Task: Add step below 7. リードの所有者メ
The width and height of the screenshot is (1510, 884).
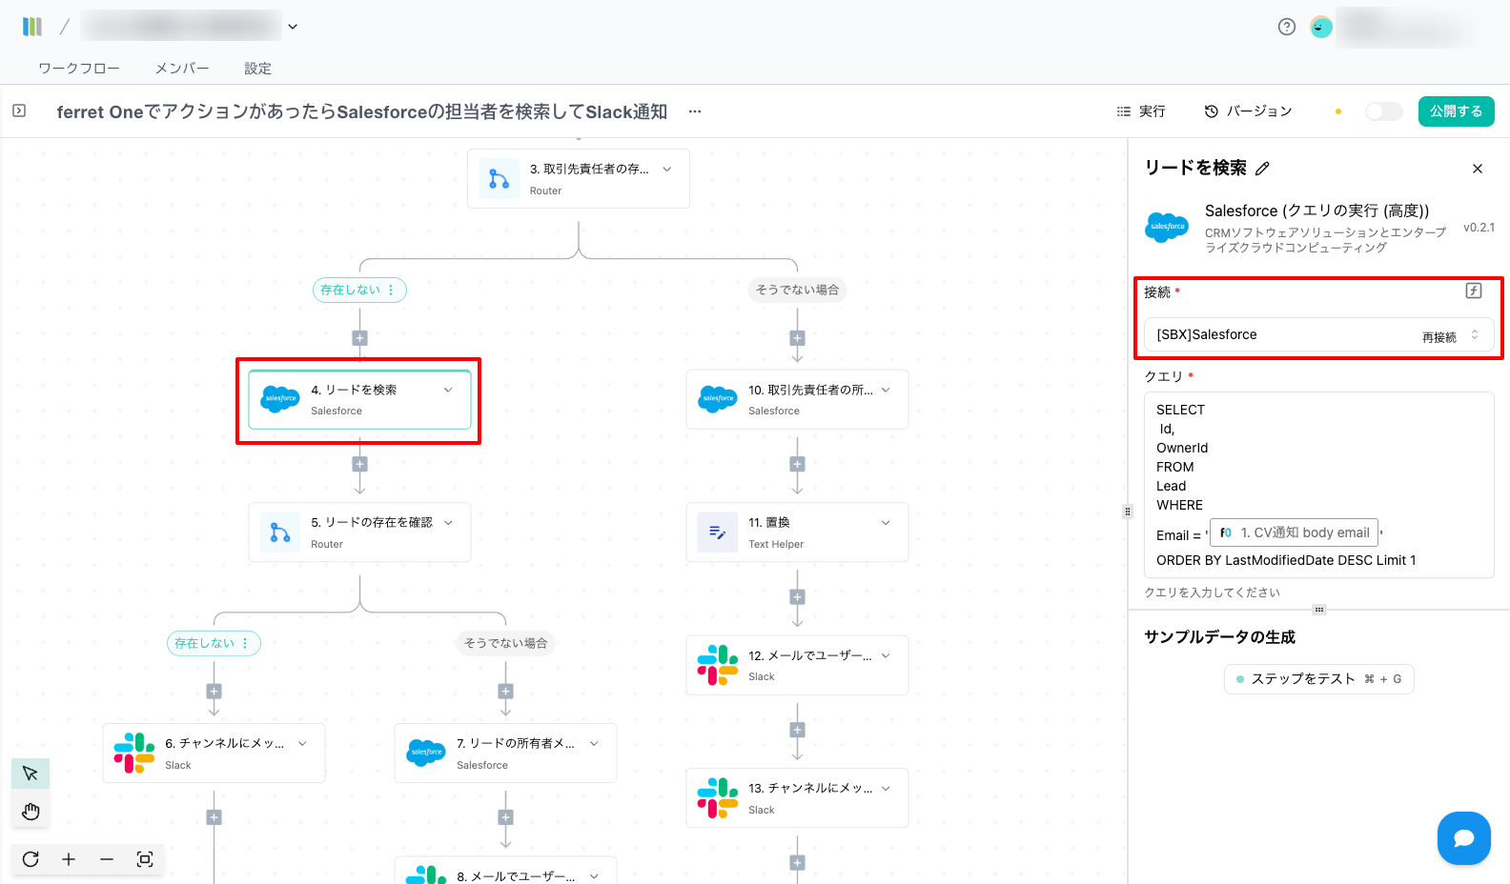Action: coord(505,817)
